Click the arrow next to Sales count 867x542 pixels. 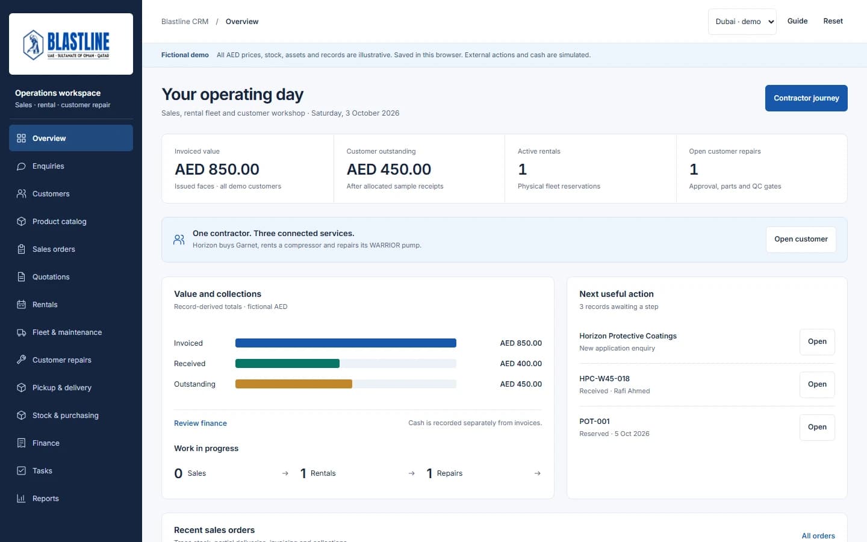pos(285,473)
